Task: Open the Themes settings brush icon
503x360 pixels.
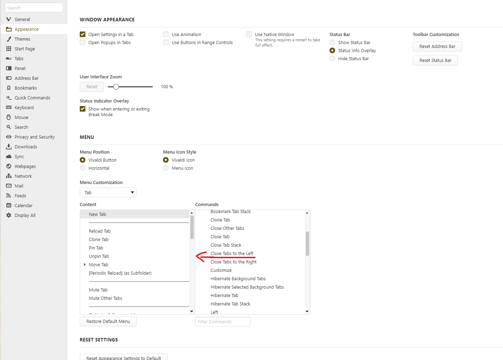Action: 9,39
